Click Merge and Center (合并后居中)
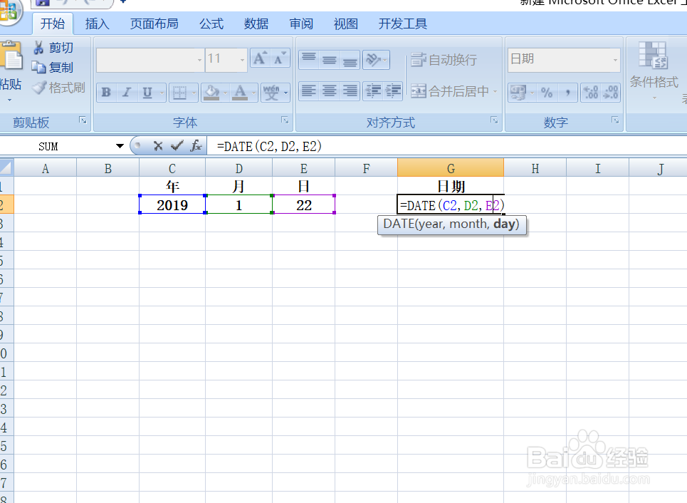This screenshot has width=687, height=503. pyautogui.click(x=450, y=90)
